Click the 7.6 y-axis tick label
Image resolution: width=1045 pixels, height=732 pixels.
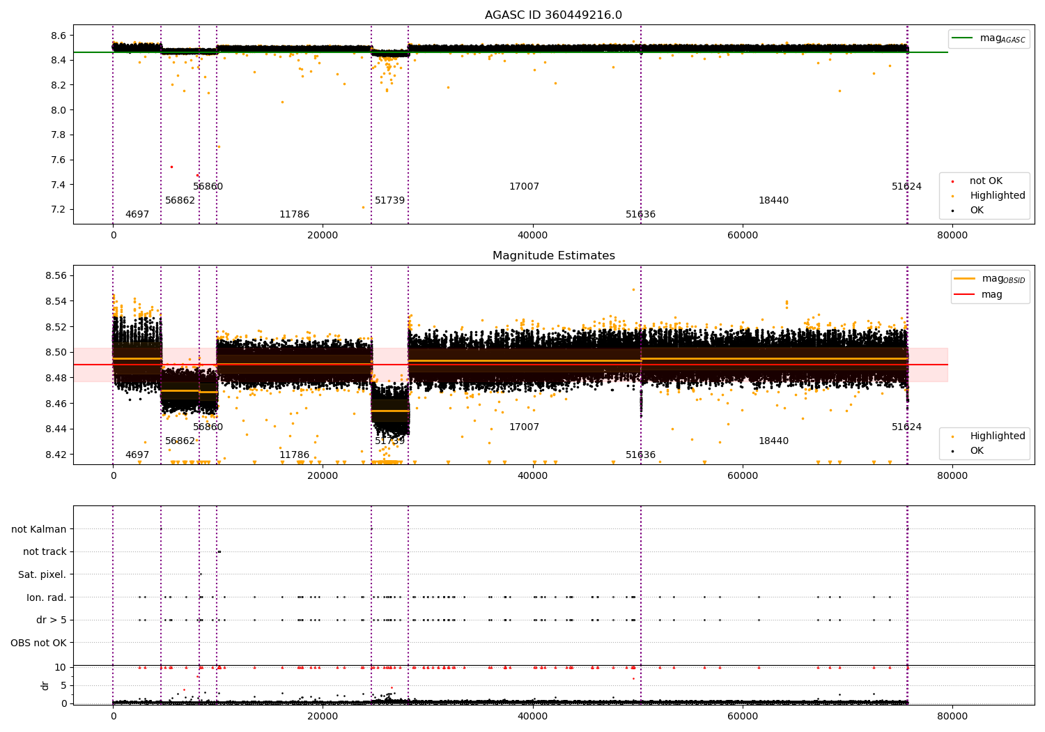(59, 160)
